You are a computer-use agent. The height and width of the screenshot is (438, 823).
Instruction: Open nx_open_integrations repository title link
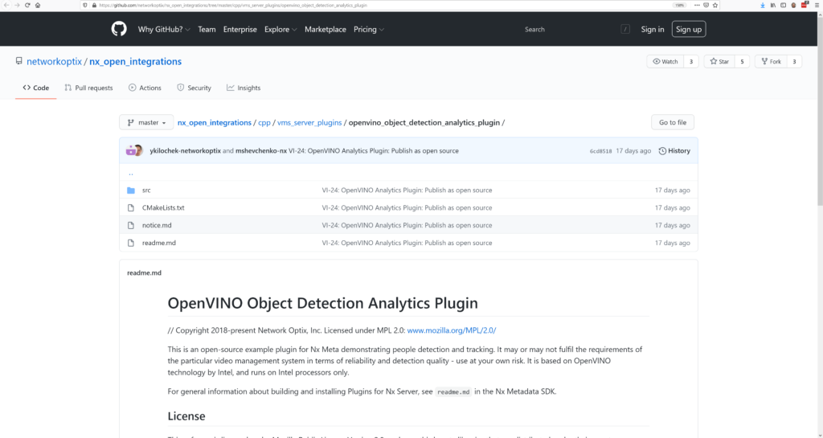(x=135, y=61)
